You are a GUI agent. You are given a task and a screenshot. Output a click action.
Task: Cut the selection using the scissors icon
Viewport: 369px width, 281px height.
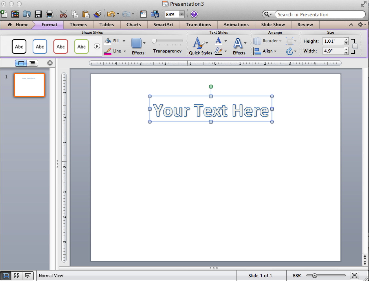63,14
